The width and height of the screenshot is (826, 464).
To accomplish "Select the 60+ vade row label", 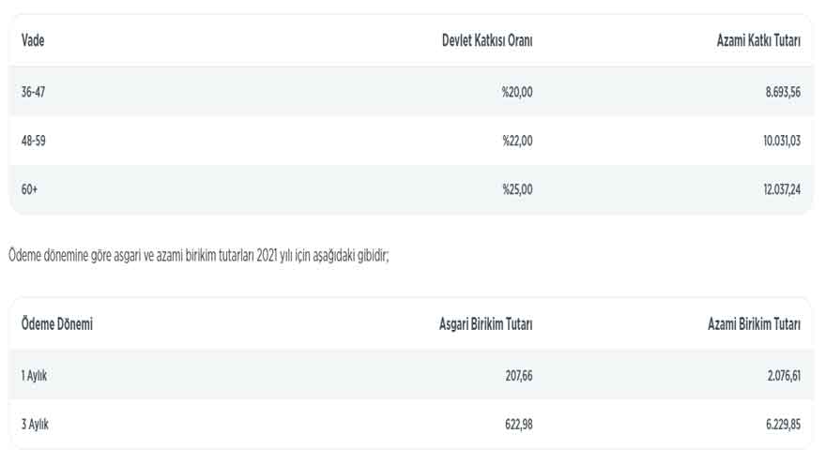I will click(29, 189).
